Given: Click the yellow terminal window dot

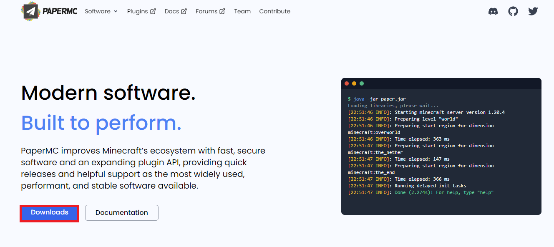Looking at the screenshot, I should tap(354, 83).
